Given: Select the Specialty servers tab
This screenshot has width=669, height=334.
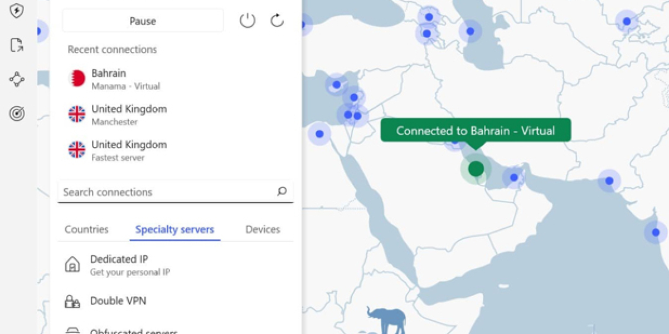Looking at the screenshot, I should 174,229.
